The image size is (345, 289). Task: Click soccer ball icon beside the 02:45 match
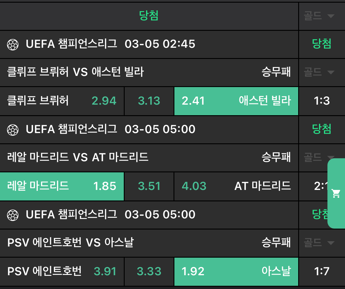[13, 45]
